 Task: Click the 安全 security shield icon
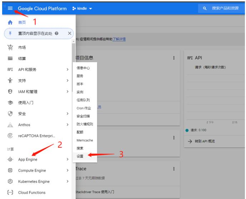click(x=10, y=114)
